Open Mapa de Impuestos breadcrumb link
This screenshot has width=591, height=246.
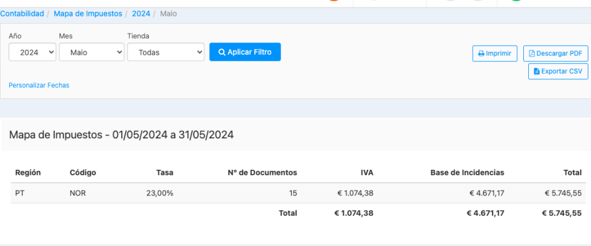coord(87,13)
